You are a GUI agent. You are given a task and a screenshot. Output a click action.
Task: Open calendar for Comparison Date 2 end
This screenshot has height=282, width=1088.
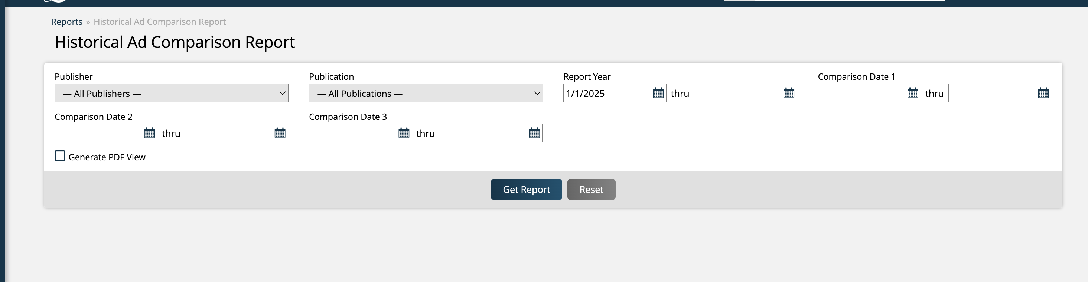280,134
